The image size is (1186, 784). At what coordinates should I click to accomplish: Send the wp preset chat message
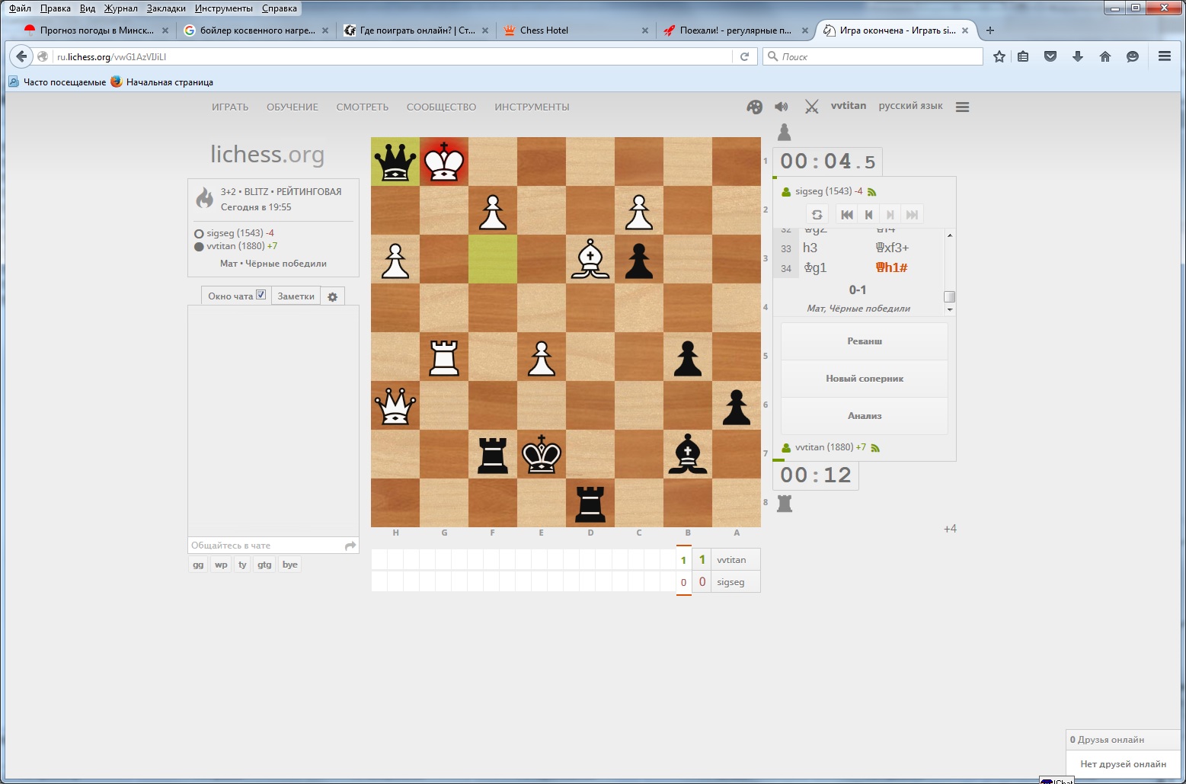pos(221,565)
